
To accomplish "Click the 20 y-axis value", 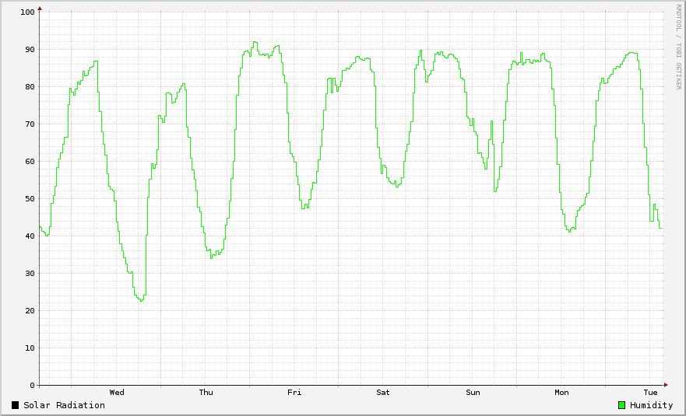I will tap(30, 311).
